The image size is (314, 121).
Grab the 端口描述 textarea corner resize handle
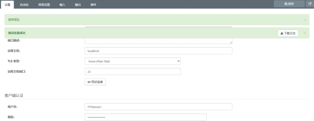coord(231,43)
